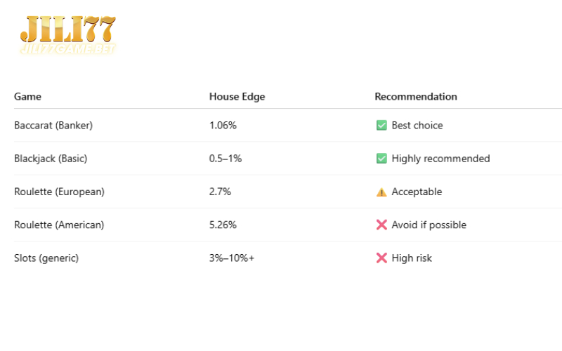Select the Recommendation column header

(416, 97)
